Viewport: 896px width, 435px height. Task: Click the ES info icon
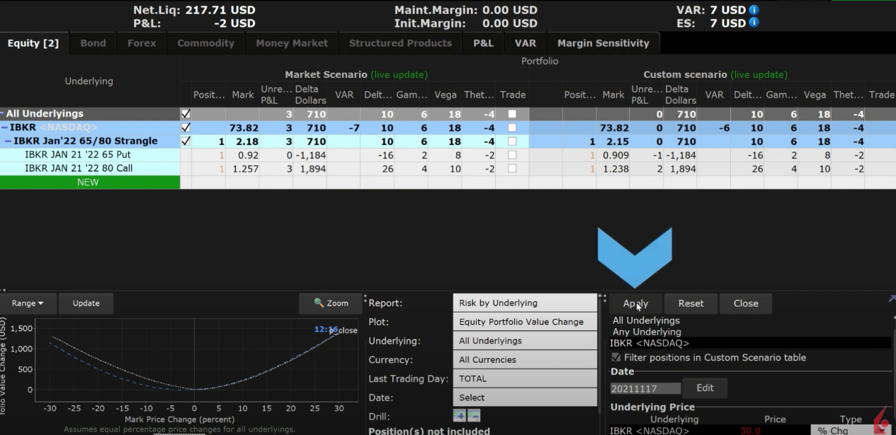coord(754,23)
